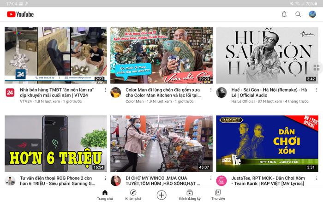Go to Trang chủ tab
Image resolution: width=323 pixels, height=202 pixels.
[x=105, y=195]
